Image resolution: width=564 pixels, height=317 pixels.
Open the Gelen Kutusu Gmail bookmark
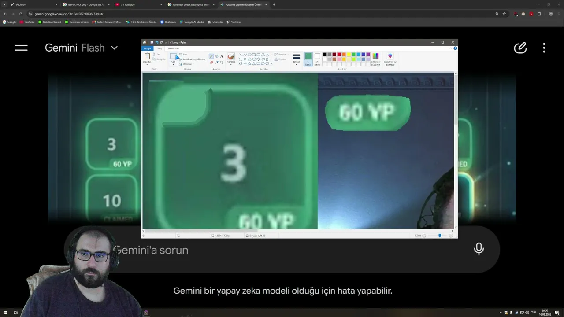pyautogui.click(x=107, y=22)
